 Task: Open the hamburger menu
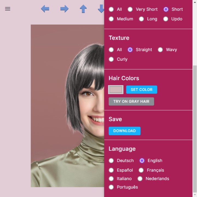(8, 9)
